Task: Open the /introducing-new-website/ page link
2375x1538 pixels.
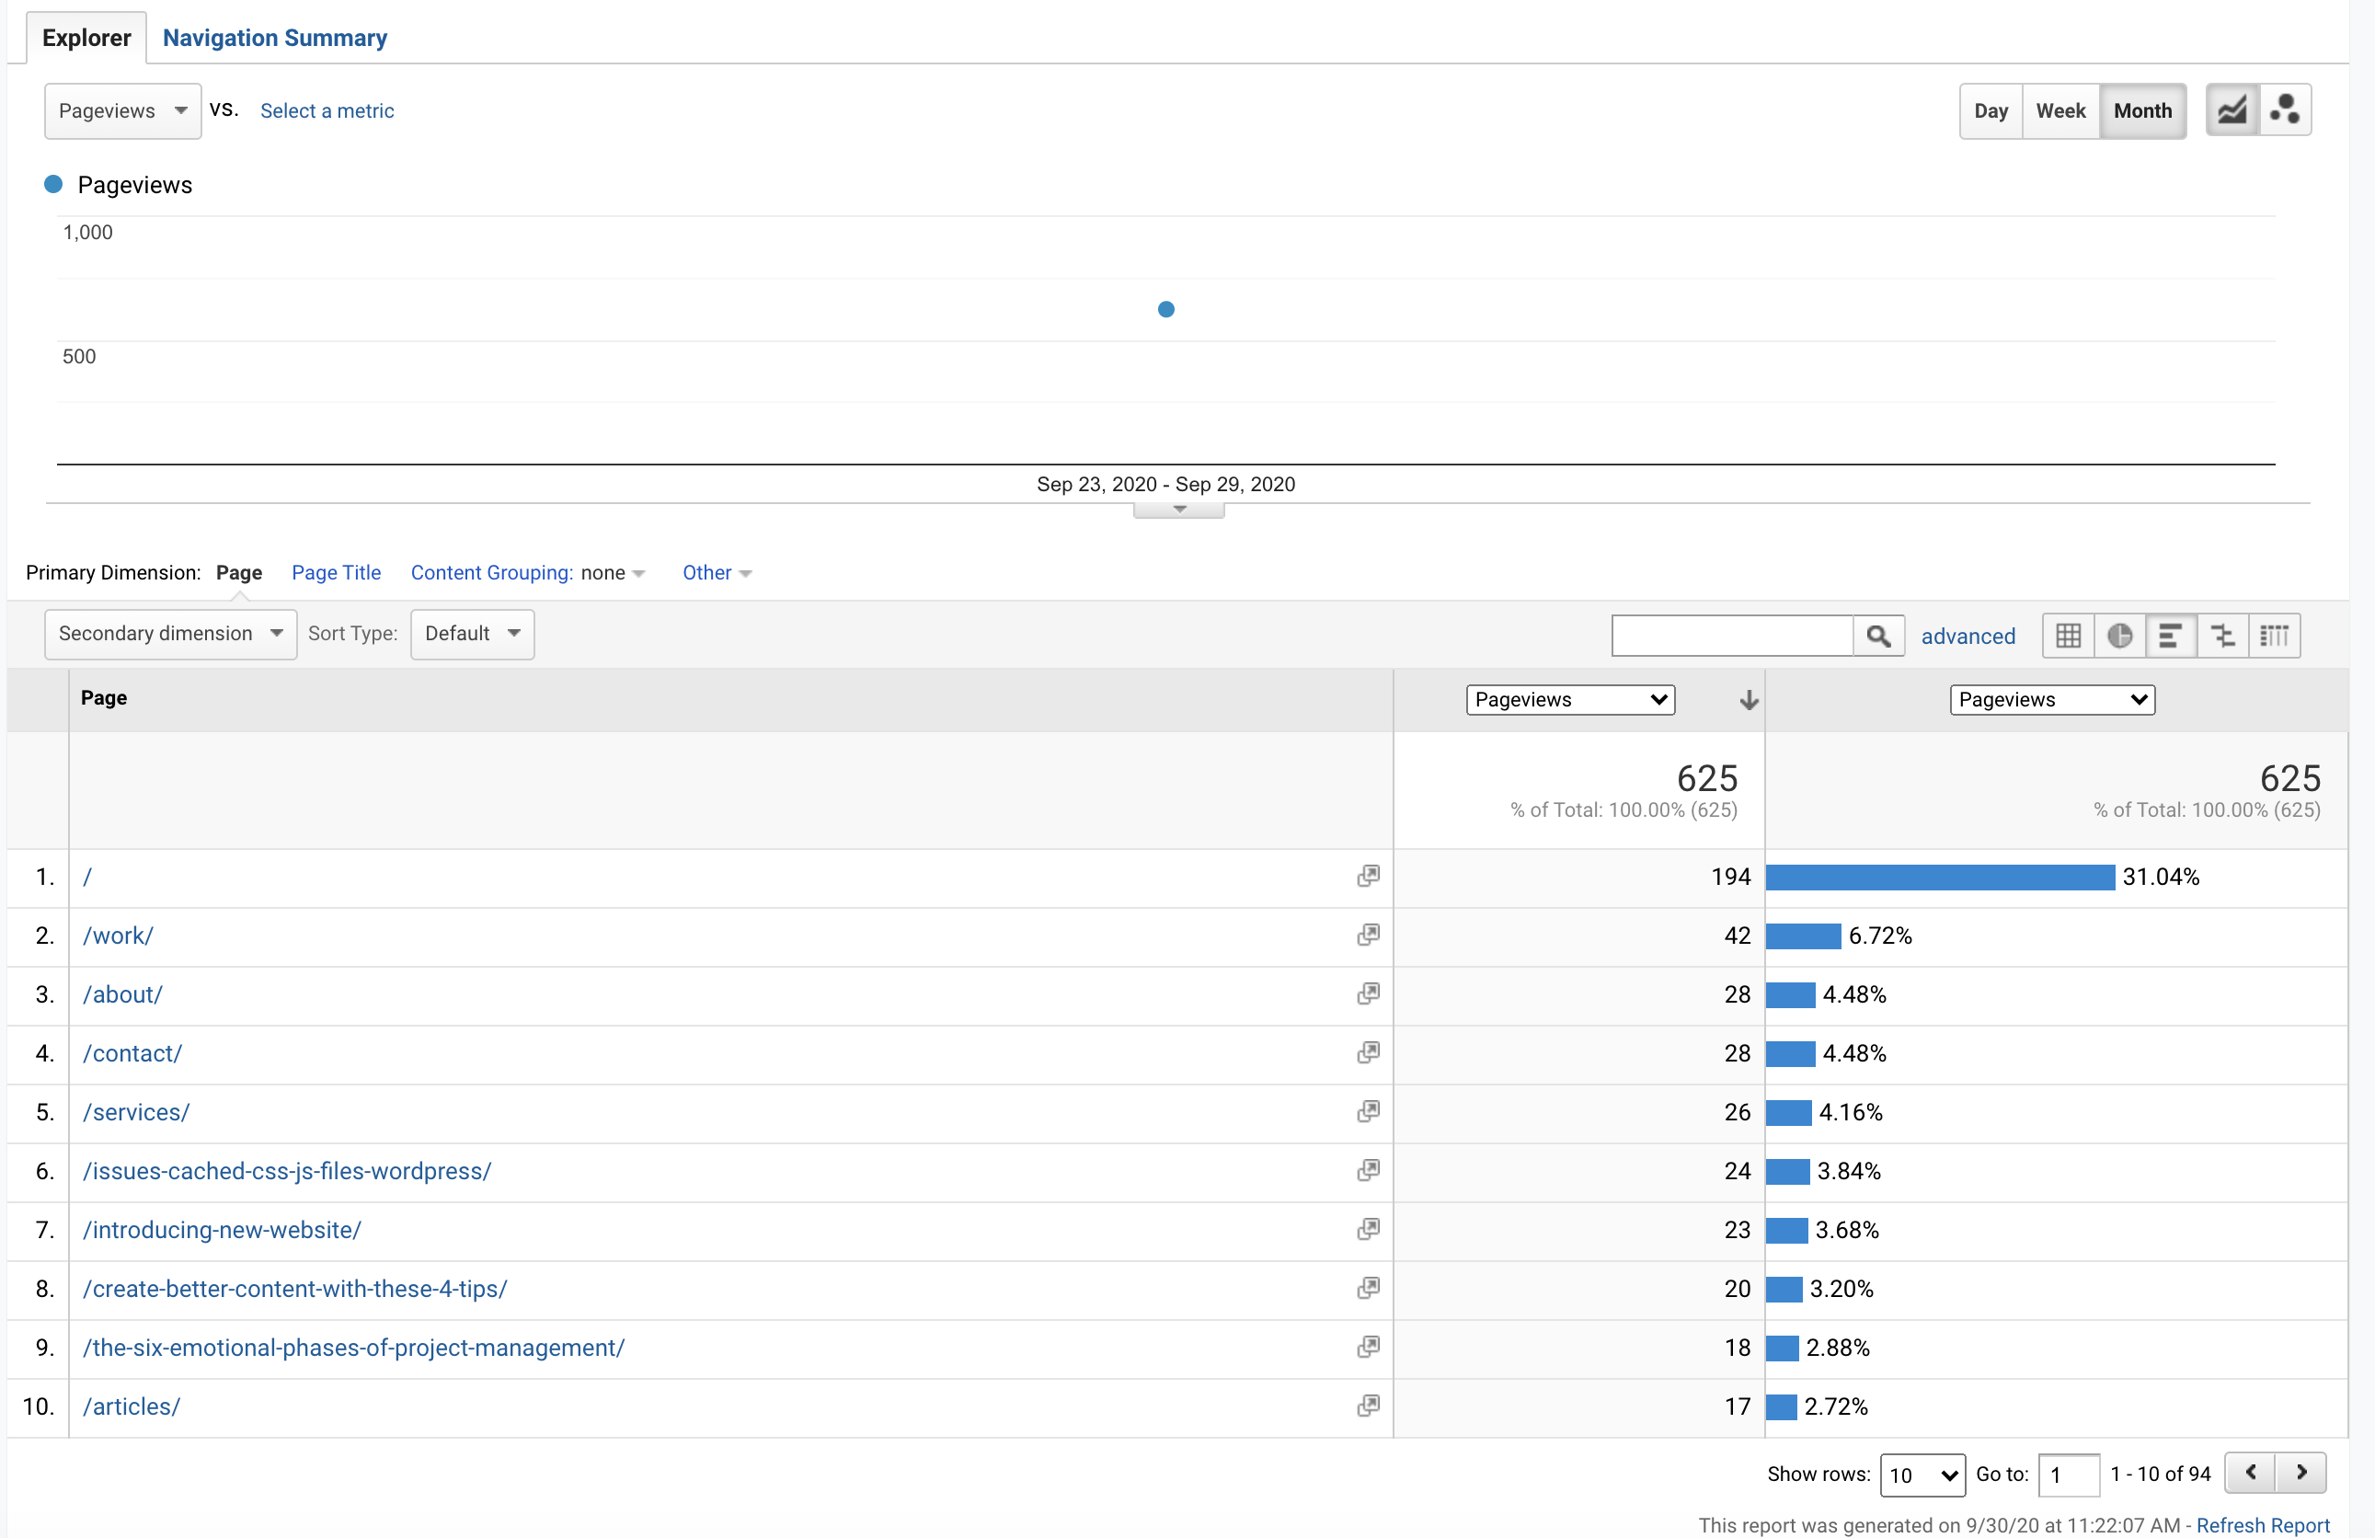Action: 222,1230
